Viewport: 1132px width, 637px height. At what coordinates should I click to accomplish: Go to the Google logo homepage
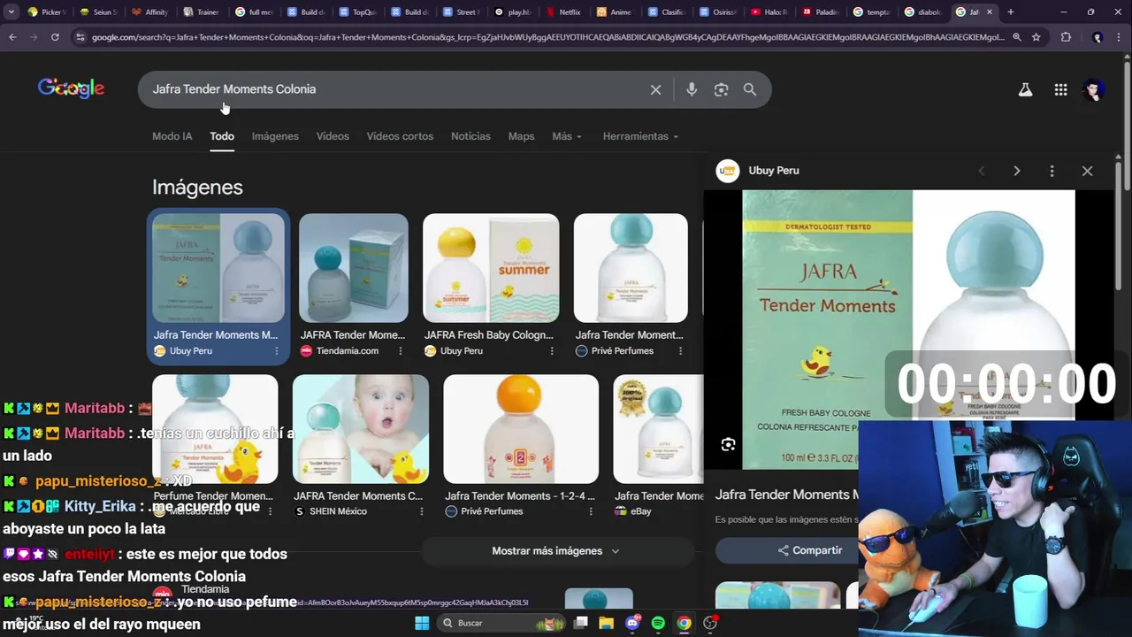[71, 88]
